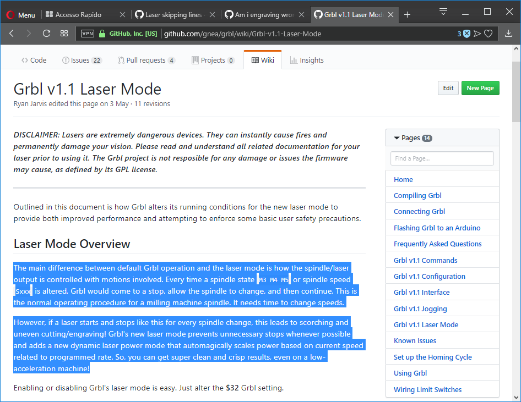Click the scrollbar up arrow
521x402 pixels.
click(517, 48)
